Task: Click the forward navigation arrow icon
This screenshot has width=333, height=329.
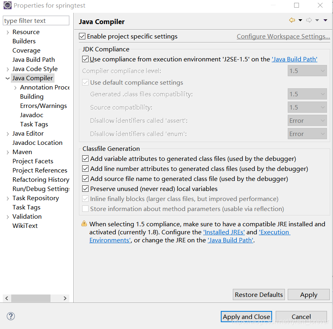Action: (x=309, y=20)
